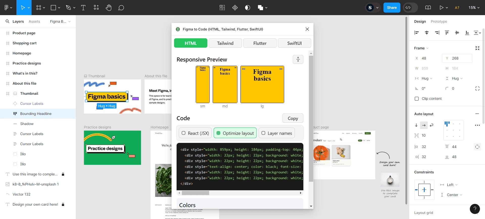The height and width of the screenshot is (219, 485).
Task: Select the Shopping cart layer
Action: (x=38, y=43)
